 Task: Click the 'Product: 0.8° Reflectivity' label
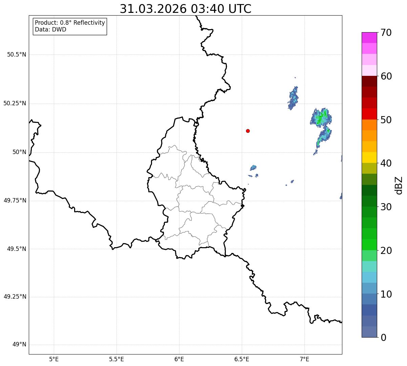point(70,23)
